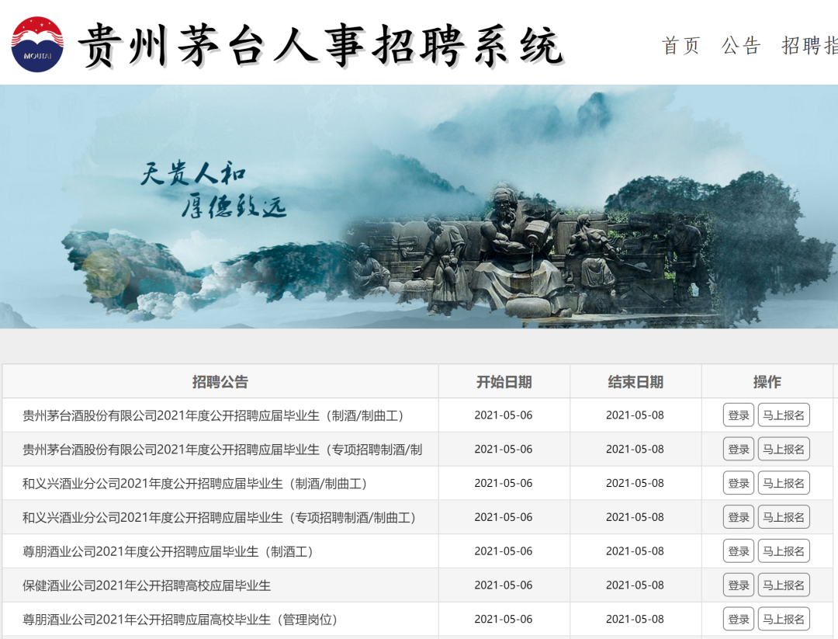Screen dimensions: 838x639
Task: Click 马上报名 for 尊朋酒业公司 (管理岗位) row
Action: tap(784, 619)
